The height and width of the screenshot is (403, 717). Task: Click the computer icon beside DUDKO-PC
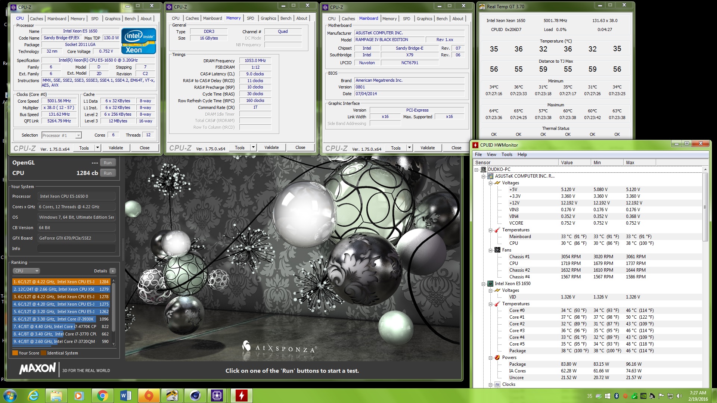[483, 169]
